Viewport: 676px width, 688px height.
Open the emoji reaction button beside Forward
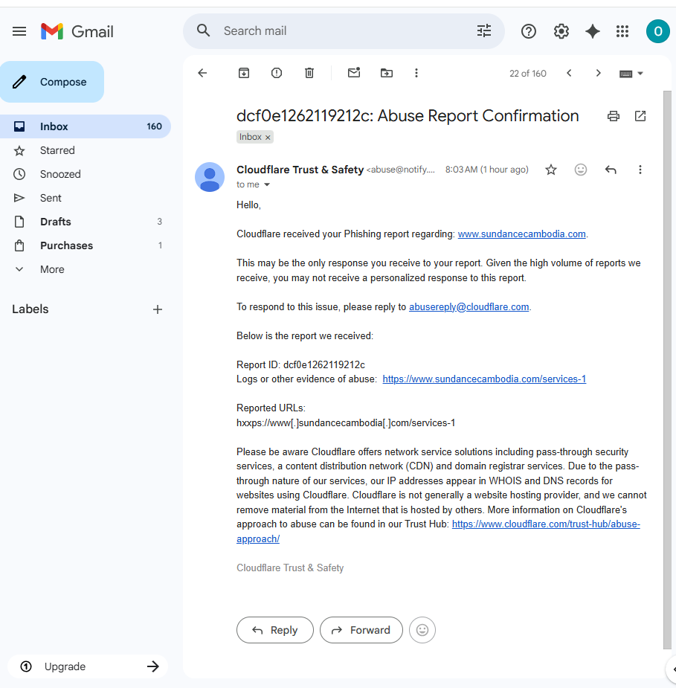point(422,630)
